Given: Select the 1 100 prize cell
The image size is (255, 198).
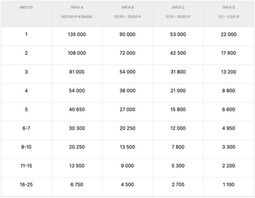Looking at the screenshot, I should (229, 185).
